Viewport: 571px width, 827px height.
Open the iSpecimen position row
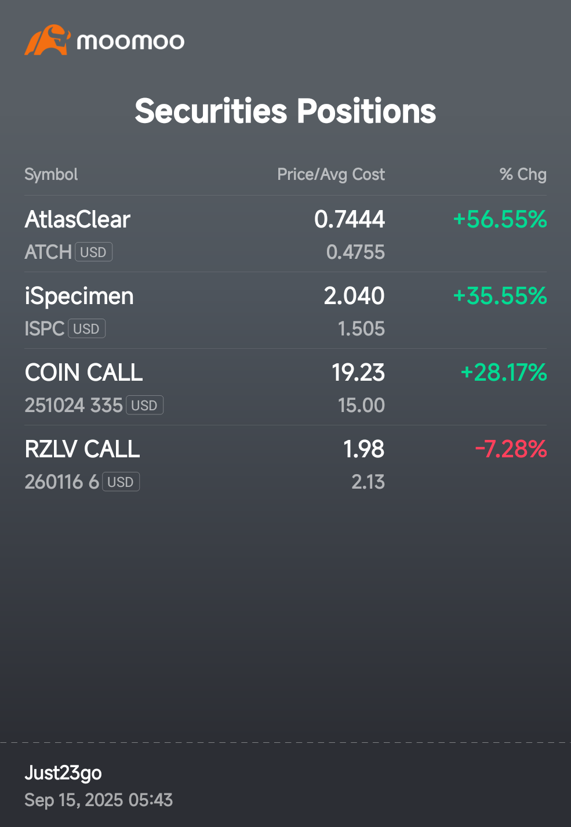(285, 310)
